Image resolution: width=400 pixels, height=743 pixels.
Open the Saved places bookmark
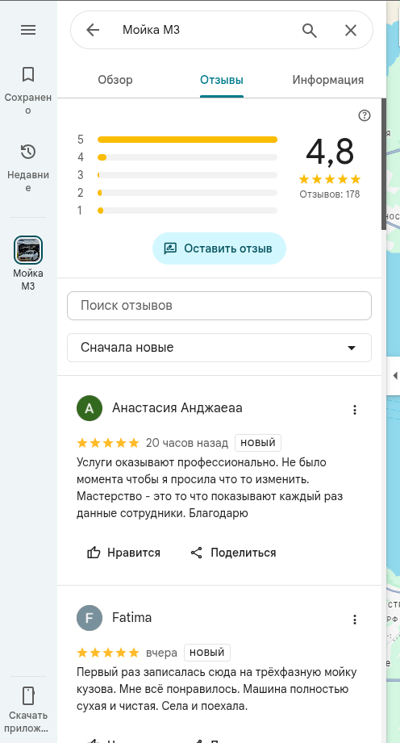[x=28, y=74]
